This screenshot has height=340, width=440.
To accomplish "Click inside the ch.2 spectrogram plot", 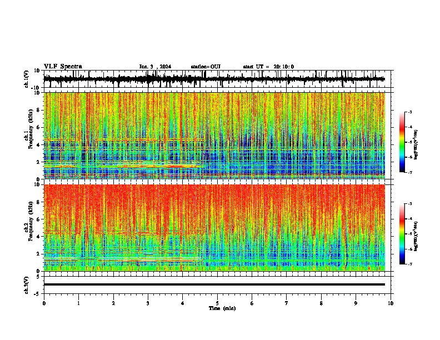I will (x=214, y=228).
